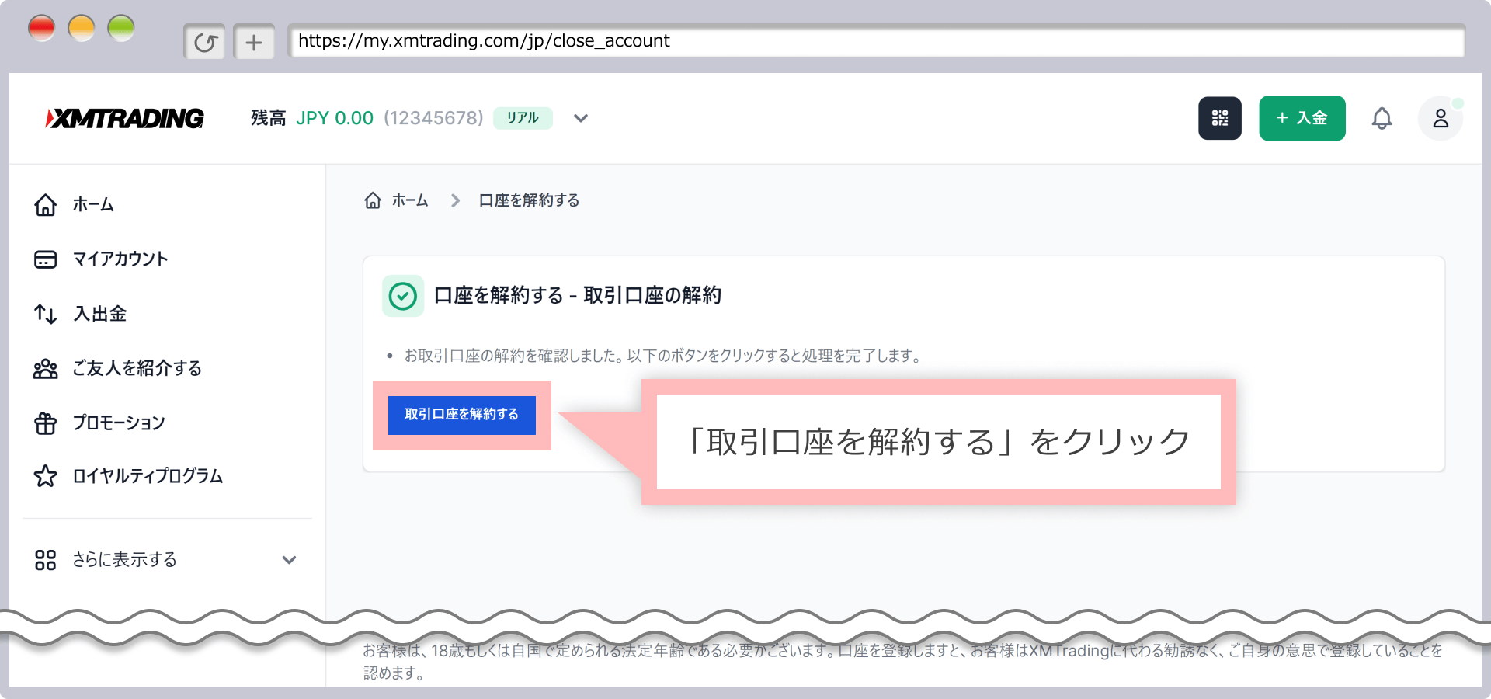Open プロモーション sidebar item
Screen dimensions: 1491x699
click(x=118, y=423)
